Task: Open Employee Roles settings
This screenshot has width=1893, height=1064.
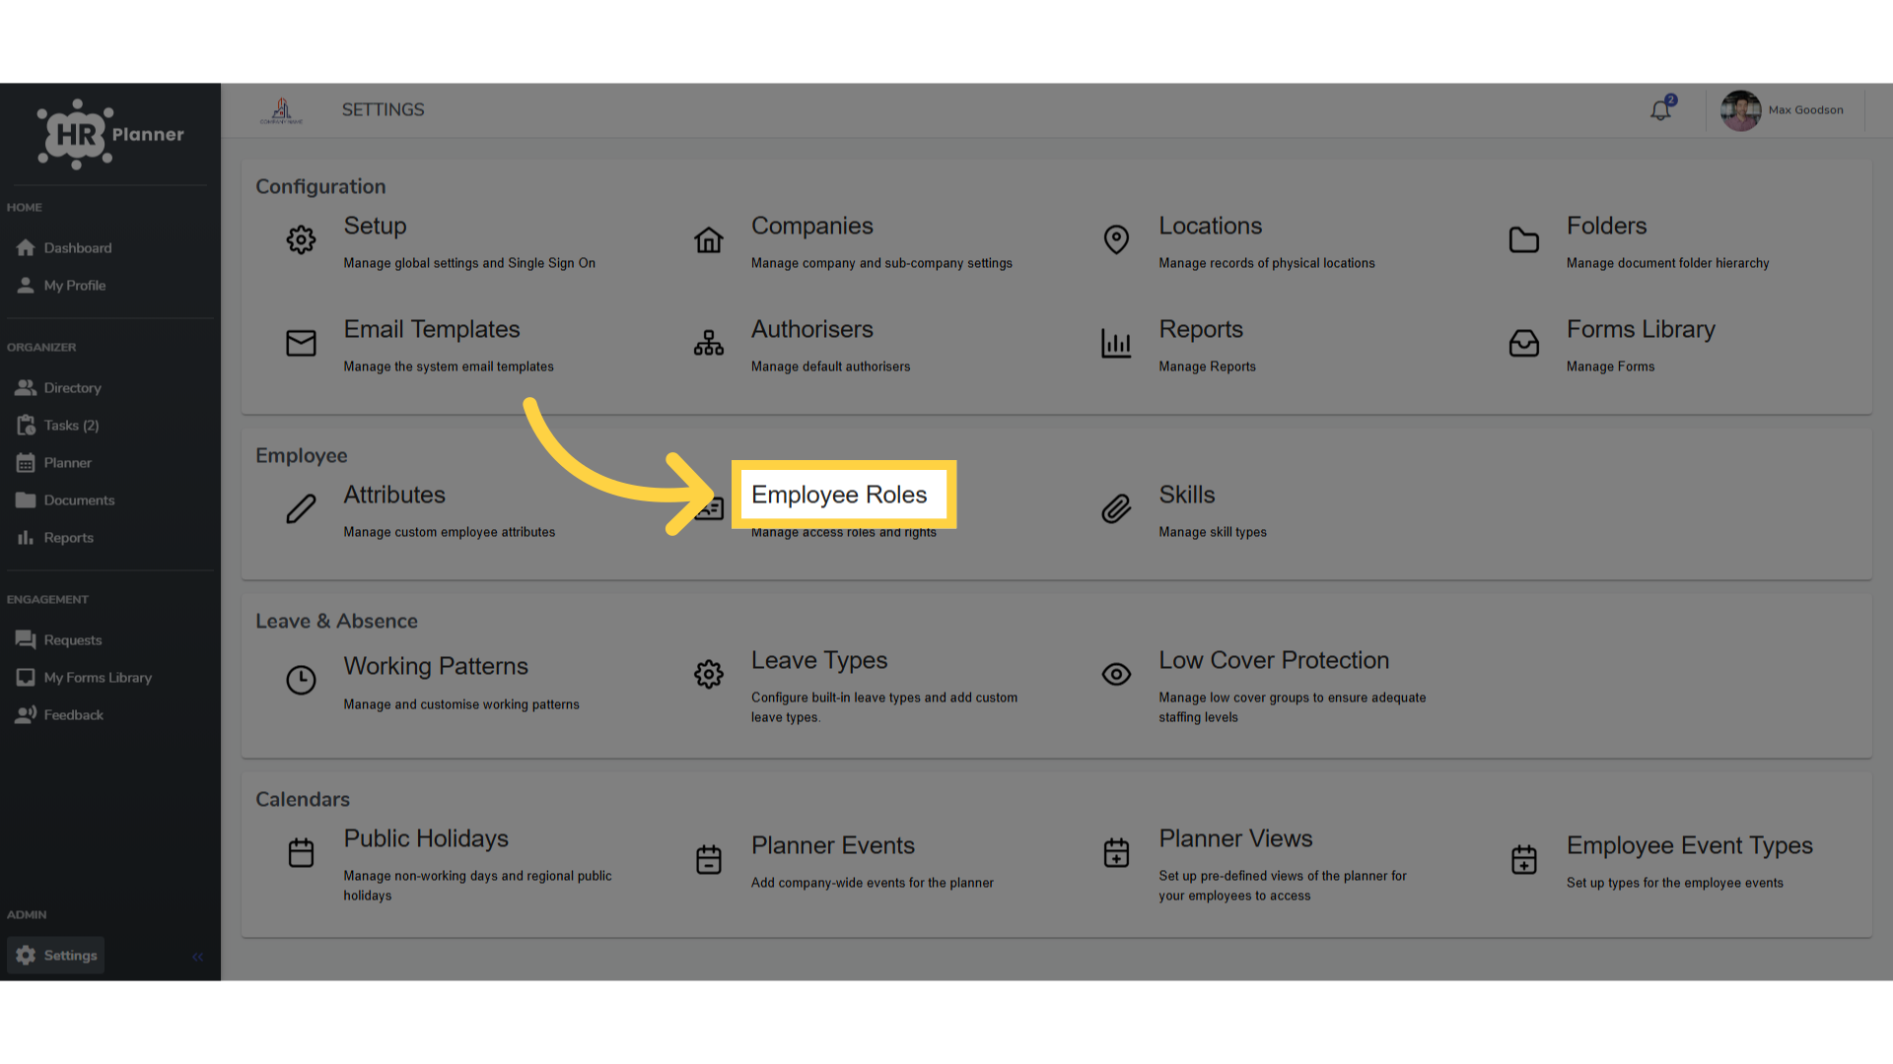Action: 839,495
